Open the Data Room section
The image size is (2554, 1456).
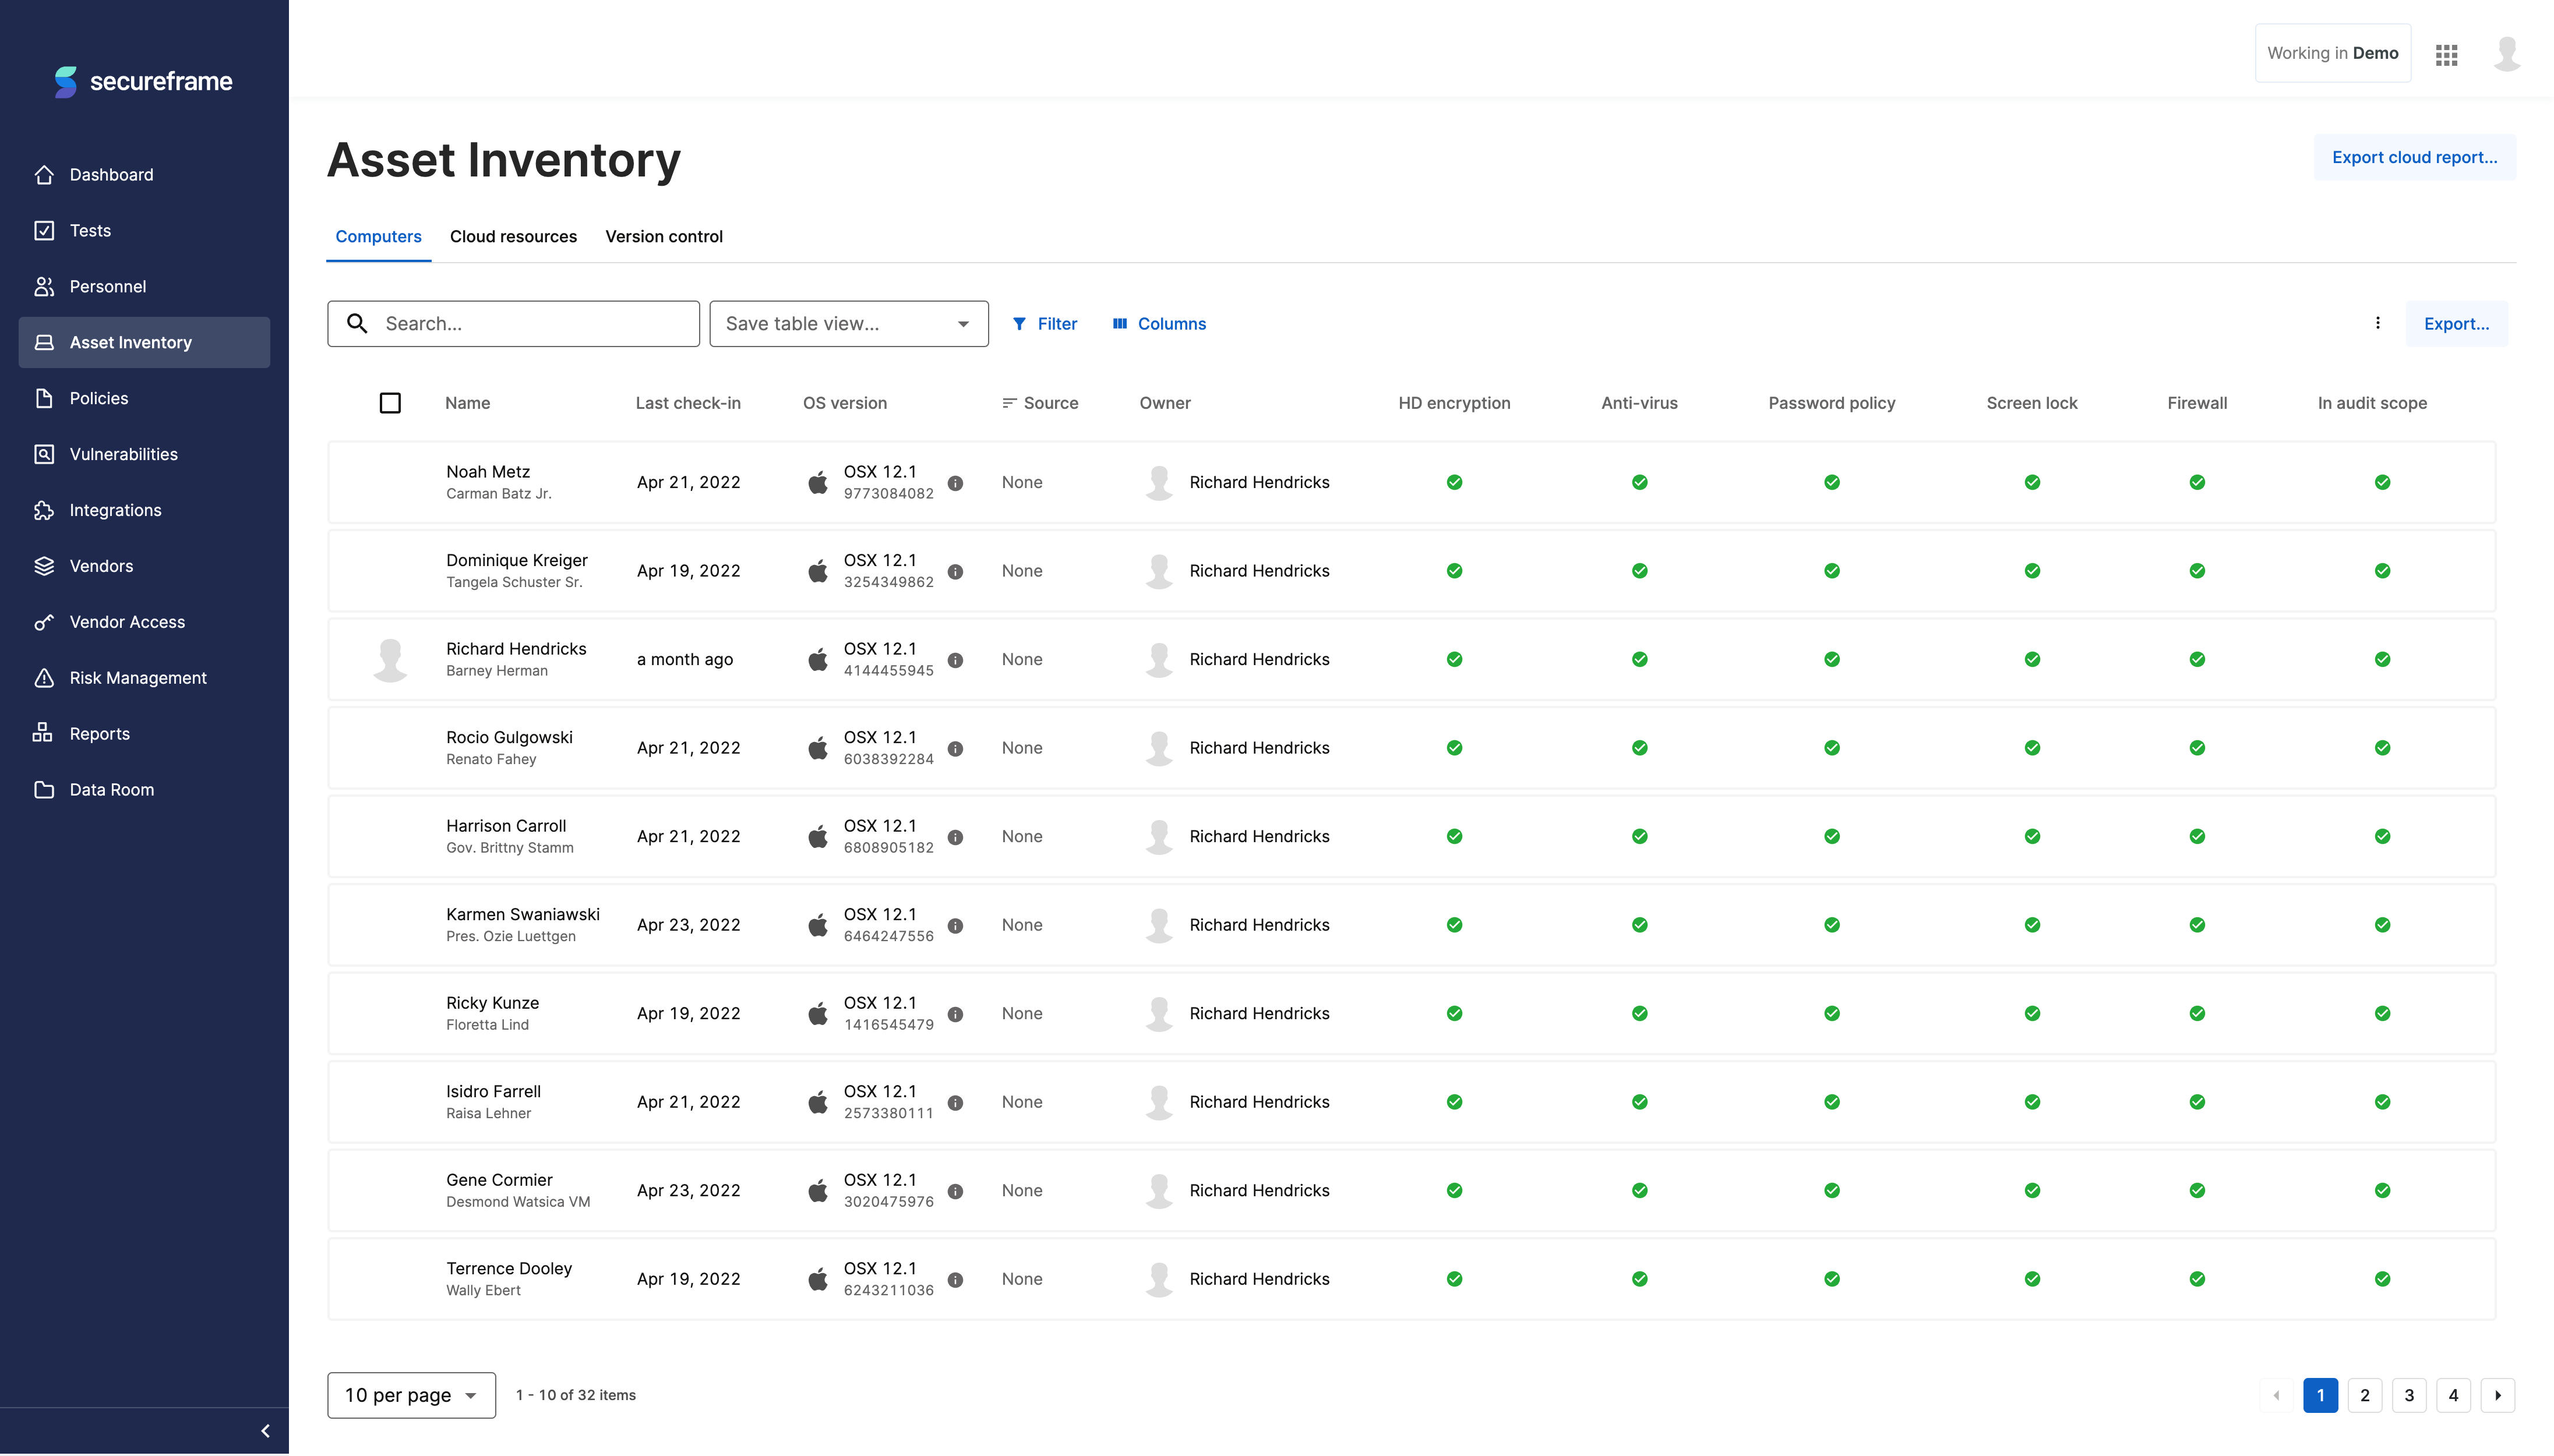pyautogui.click(x=111, y=789)
